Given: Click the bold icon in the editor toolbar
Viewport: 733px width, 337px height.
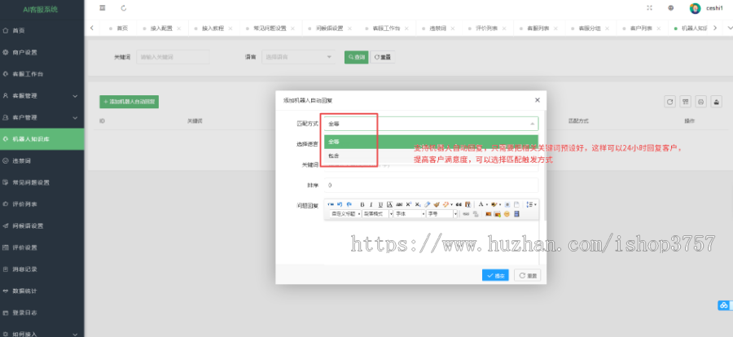Looking at the screenshot, I should pos(362,204).
